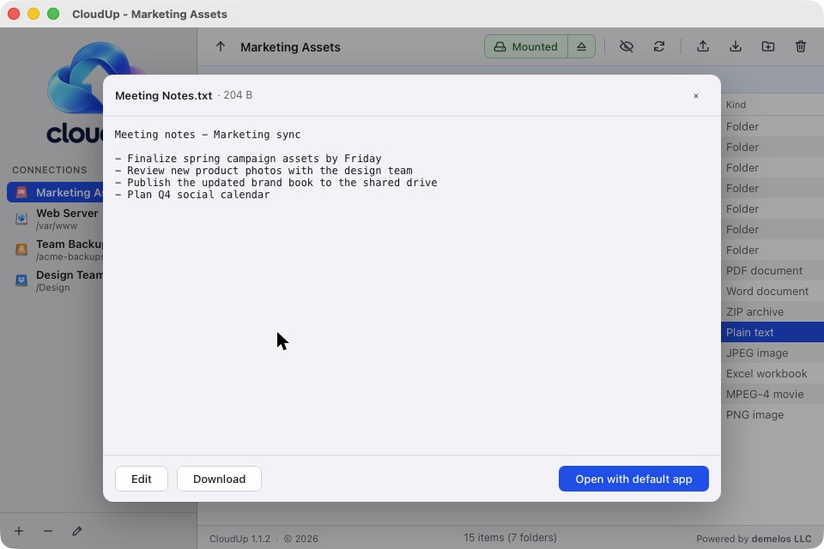
Task: Click the 'Finalize spring campaign assets' line
Action: click(x=248, y=159)
